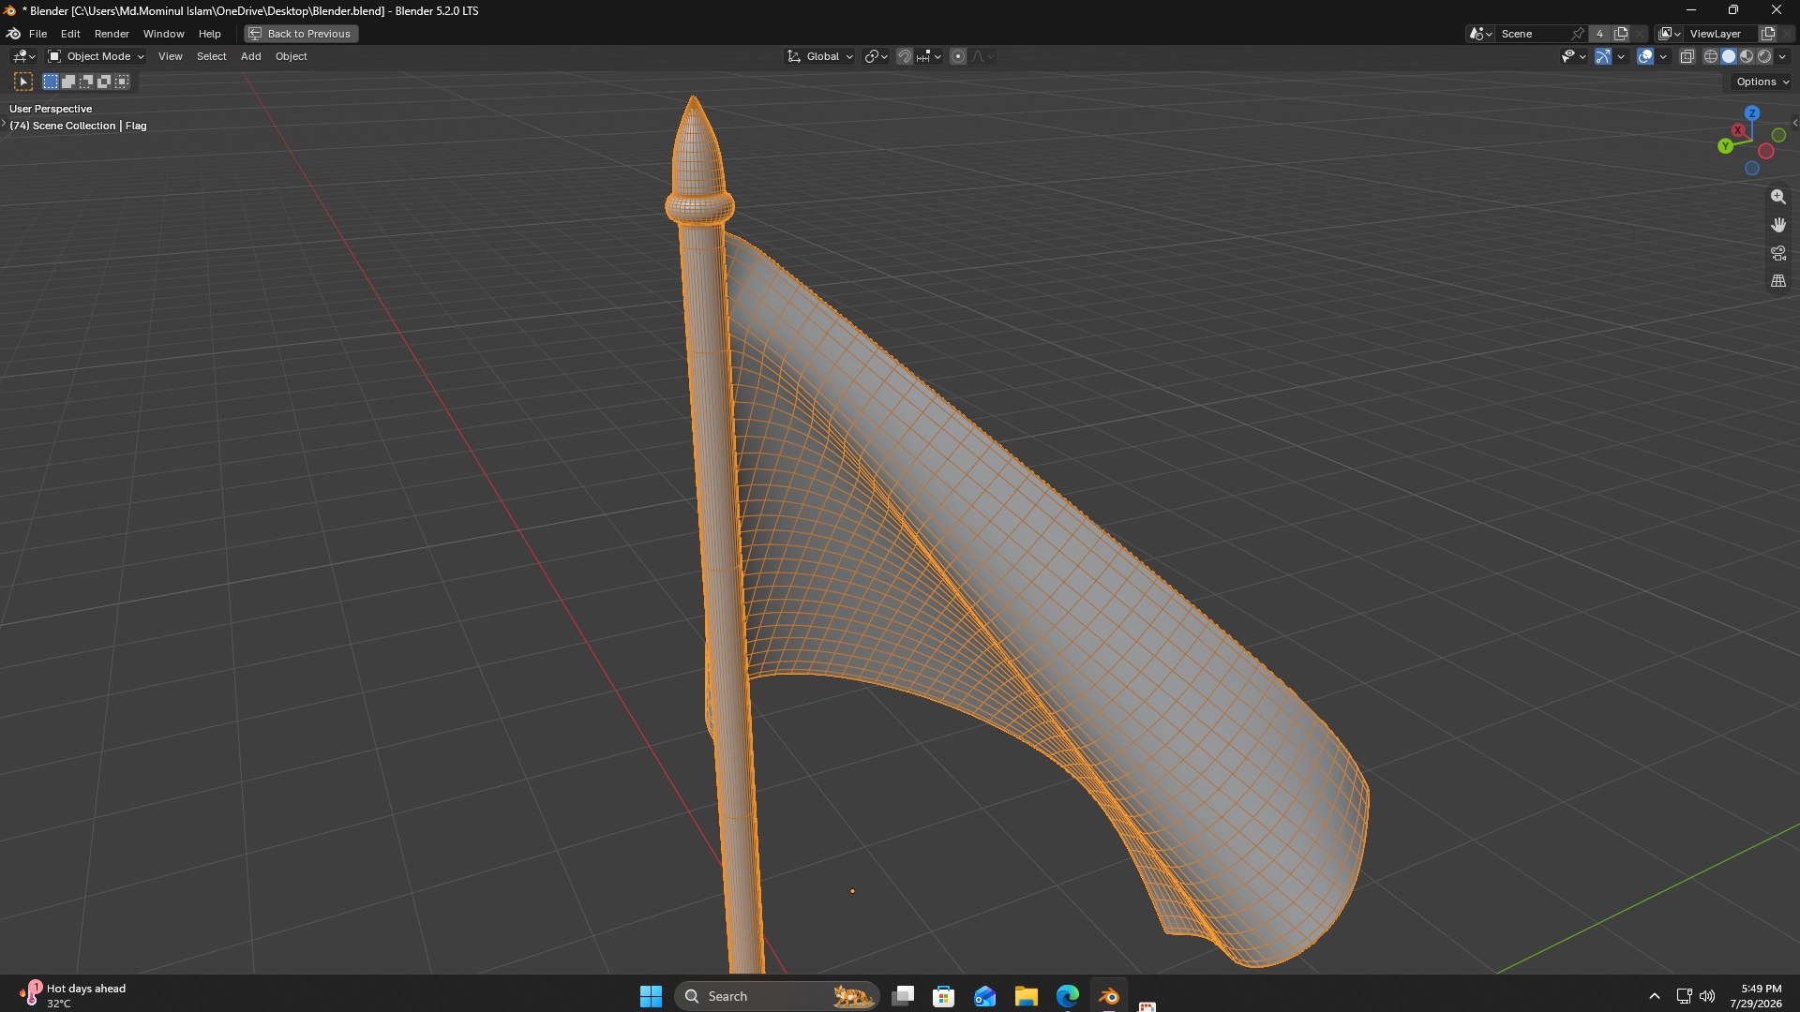Open the viewport Add menu
Screen dimensions: 1800x1012
(x=250, y=56)
